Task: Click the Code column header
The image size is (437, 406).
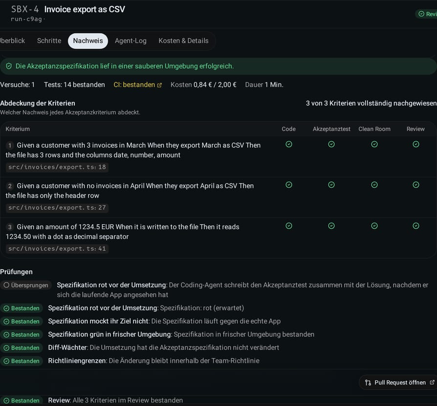Action: pyautogui.click(x=288, y=129)
